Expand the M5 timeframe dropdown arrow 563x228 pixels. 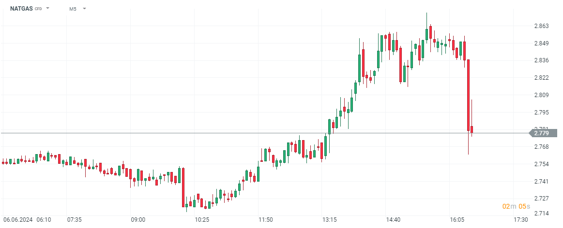[x=84, y=9]
